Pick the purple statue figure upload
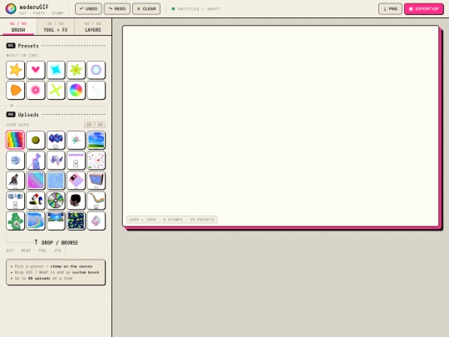The width and height of the screenshot is (449, 337). 36,161
